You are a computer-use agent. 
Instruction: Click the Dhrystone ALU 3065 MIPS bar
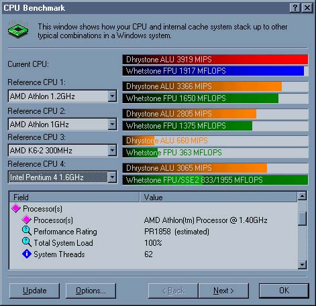(x=215, y=168)
